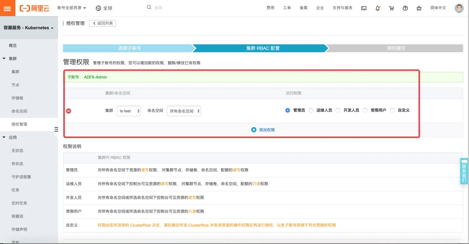
Task: Open the help question mark icon
Action: pyautogui.click(x=405, y=8)
